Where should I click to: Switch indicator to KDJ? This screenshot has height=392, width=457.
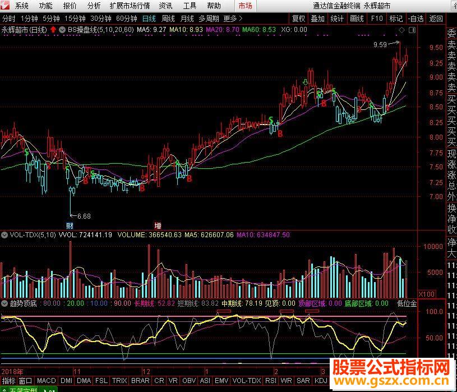(x=321, y=381)
